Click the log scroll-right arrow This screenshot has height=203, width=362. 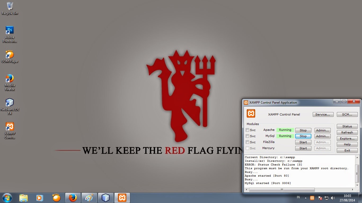pos(353,190)
